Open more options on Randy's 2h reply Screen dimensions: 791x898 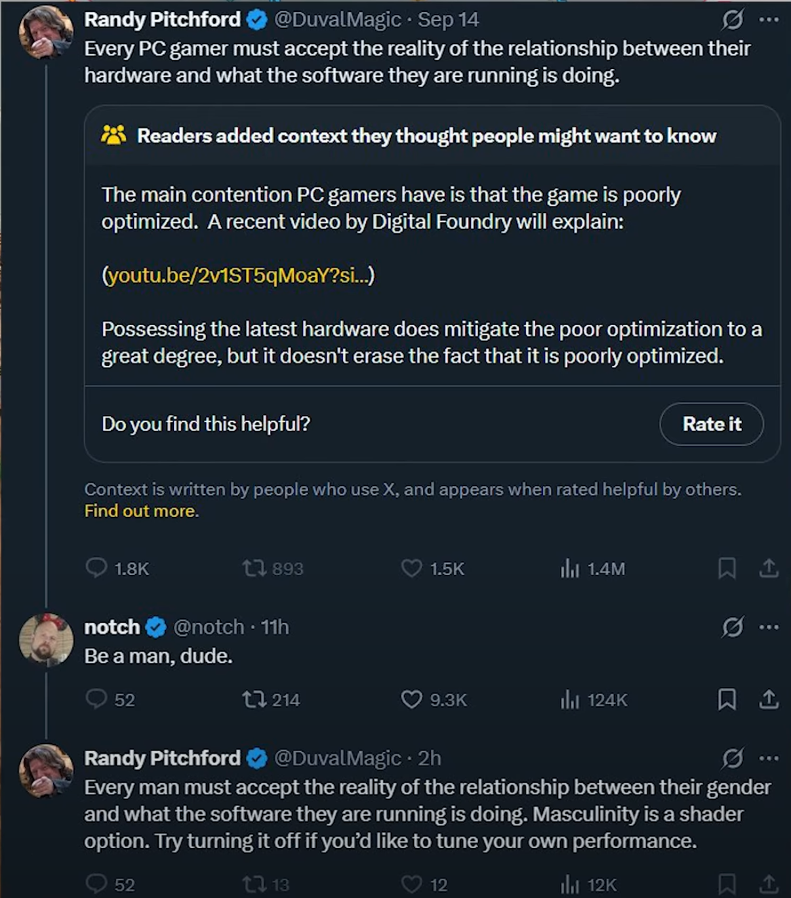pyautogui.click(x=769, y=758)
